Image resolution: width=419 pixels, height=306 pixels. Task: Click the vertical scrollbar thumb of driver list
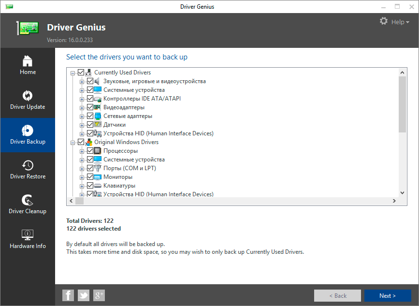(403, 104)
